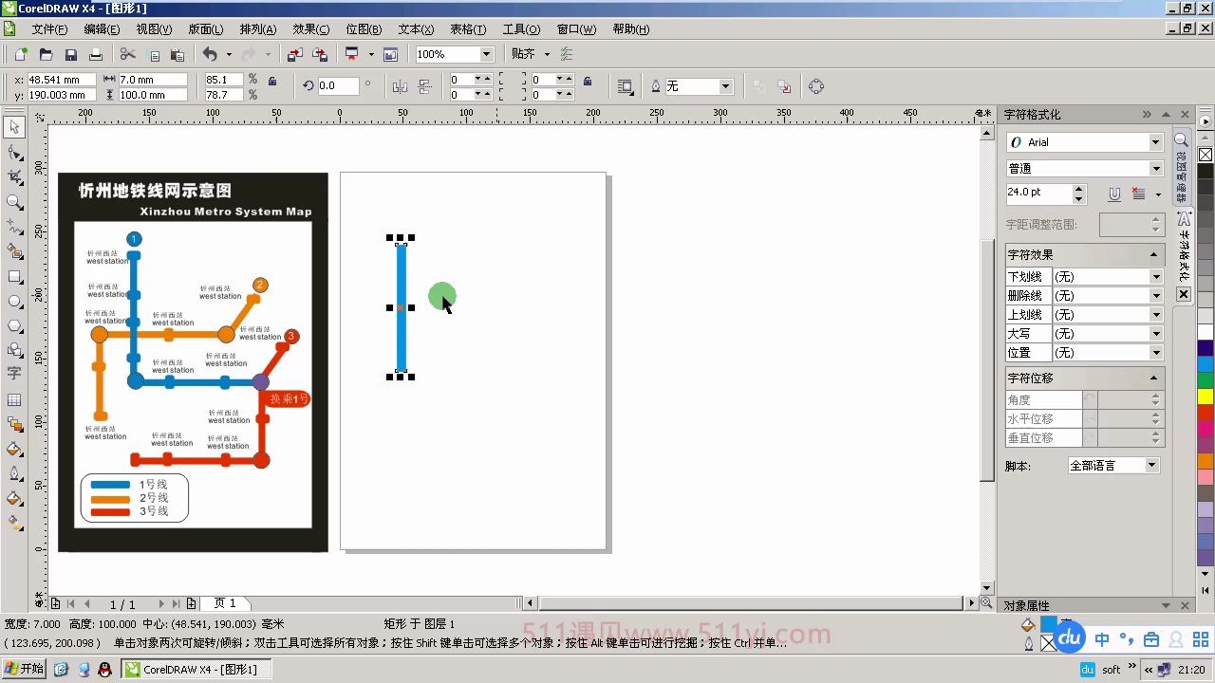The width and height of the screenshot is (1215, 683).
Task: Open the 下划线 underline style dropdown
Action: point(1157,276)
